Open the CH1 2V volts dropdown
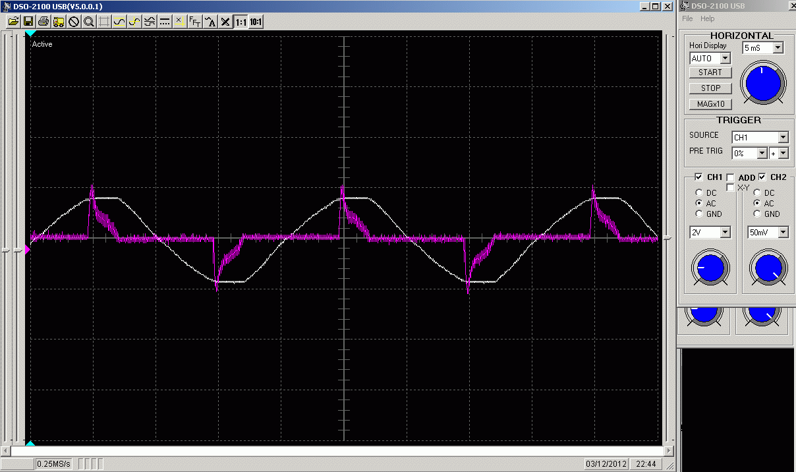This screenshot has width=796, height=472. click(725, 233)
